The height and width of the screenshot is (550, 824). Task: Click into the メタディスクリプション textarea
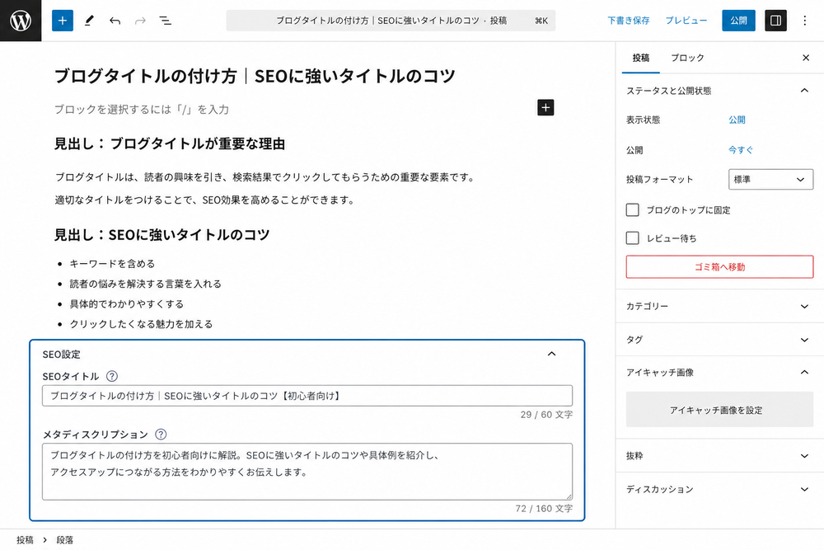(307, 472)
